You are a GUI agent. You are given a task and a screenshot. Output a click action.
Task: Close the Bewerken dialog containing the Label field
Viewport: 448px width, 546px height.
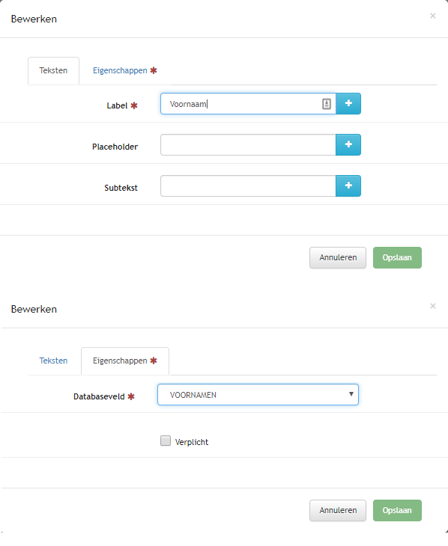coord(433,16)
